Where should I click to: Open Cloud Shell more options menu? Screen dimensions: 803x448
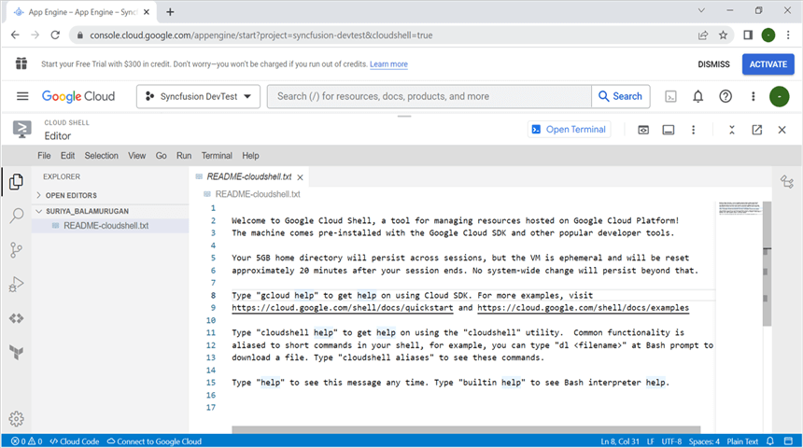694,130
